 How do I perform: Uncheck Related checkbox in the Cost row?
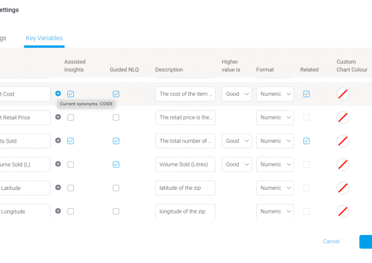tap(306, 94)
